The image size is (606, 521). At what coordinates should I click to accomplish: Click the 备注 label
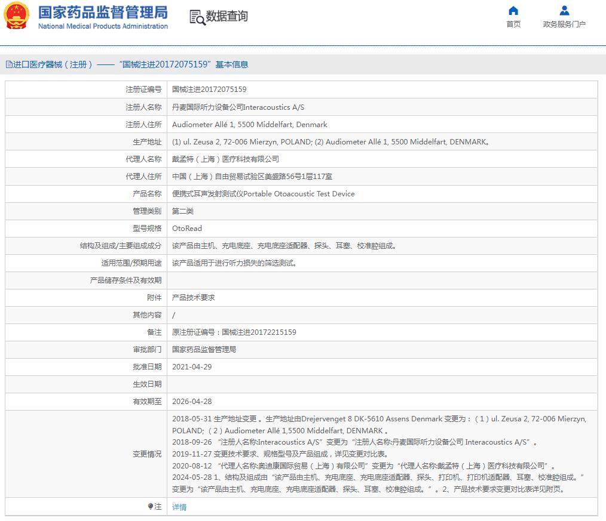click(154, 332)
